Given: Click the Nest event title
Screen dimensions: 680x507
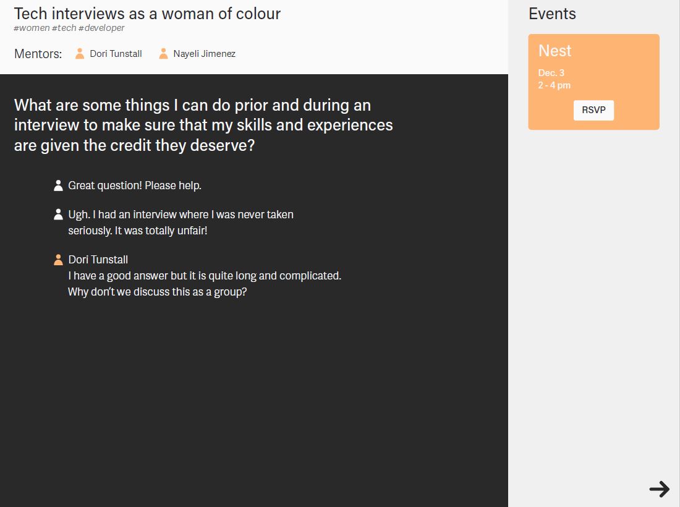Looking at the screenshot, I should (x=555, y=51).
